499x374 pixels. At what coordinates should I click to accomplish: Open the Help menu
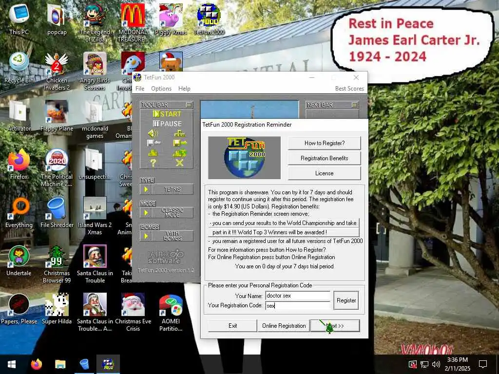(184, 89)
